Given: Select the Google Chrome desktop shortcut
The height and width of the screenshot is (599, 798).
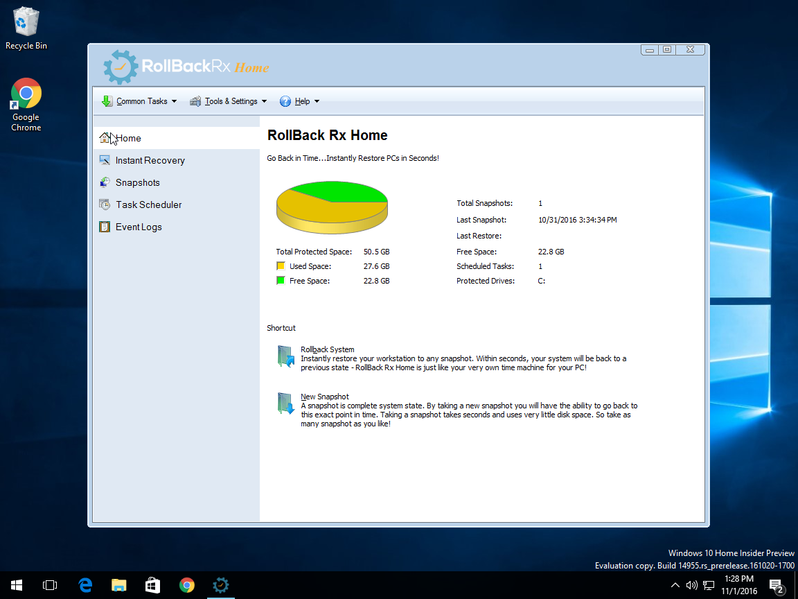Looking at the screenshot, I should click(x=26, y=105).
